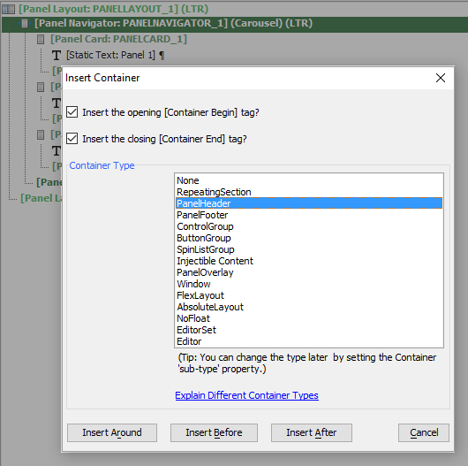The height and width of the screenshot is (466, 468).
Task: Open Explain Different Container Types link
Action: tap(247, 395)
